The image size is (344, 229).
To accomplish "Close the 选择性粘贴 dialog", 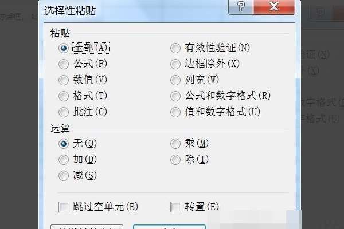I will [274, 6].
